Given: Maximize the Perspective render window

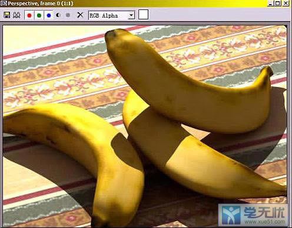Looking at the screenshot, I should pyautogui.click(x=278, y=4).
